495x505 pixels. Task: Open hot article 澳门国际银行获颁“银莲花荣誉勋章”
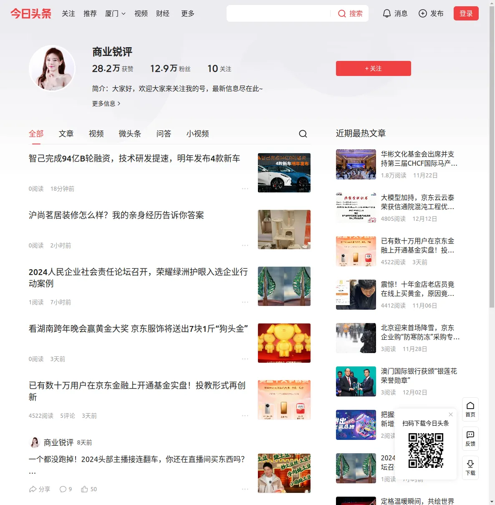[419, 376]
